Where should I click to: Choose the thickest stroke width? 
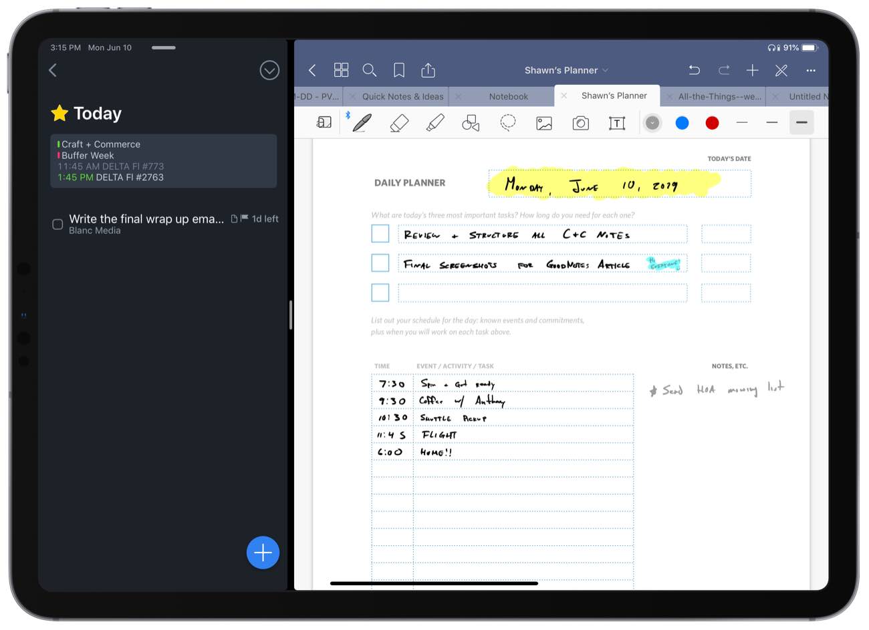[x=801, y=123]
